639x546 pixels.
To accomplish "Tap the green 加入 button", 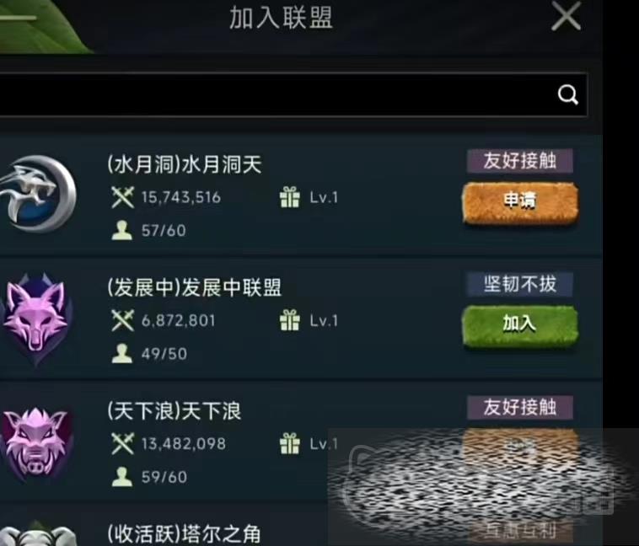I will [520, 325].
